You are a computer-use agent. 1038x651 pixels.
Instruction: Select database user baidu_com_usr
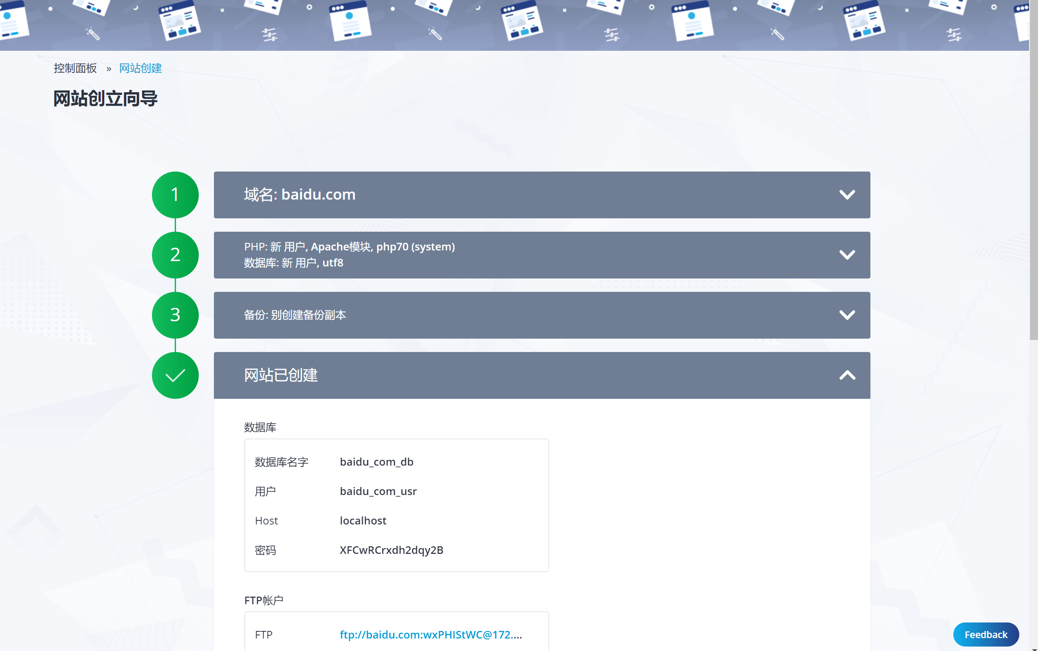[x=378, y=491]
